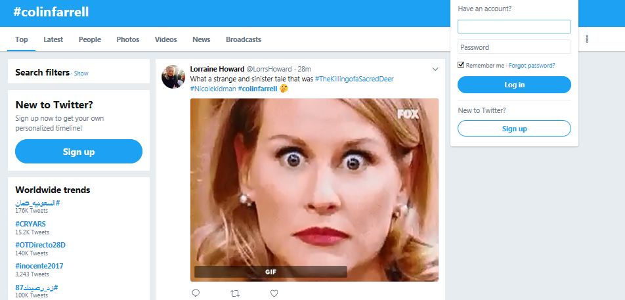Open the Top results tab
The height and width of the screenshot is (300, 625).
22,39
